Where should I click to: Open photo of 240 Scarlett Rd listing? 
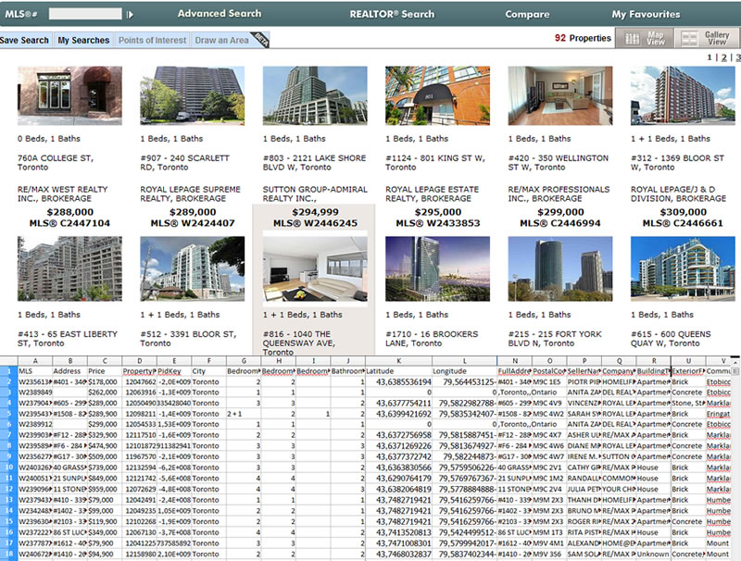point(193,95)
